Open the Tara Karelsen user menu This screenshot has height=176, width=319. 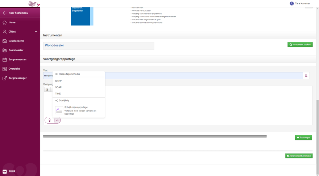click(300, 3)
